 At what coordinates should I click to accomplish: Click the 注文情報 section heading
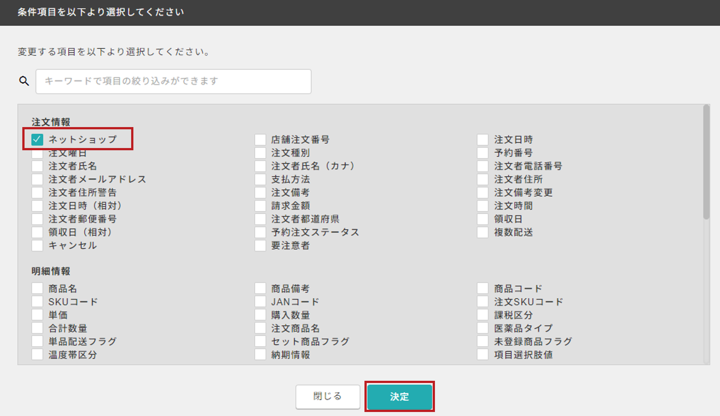click(51, 122)
